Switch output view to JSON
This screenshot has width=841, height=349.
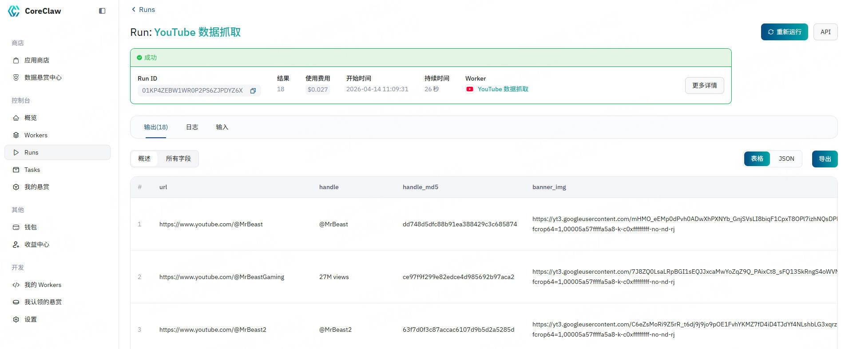[786, 159]
